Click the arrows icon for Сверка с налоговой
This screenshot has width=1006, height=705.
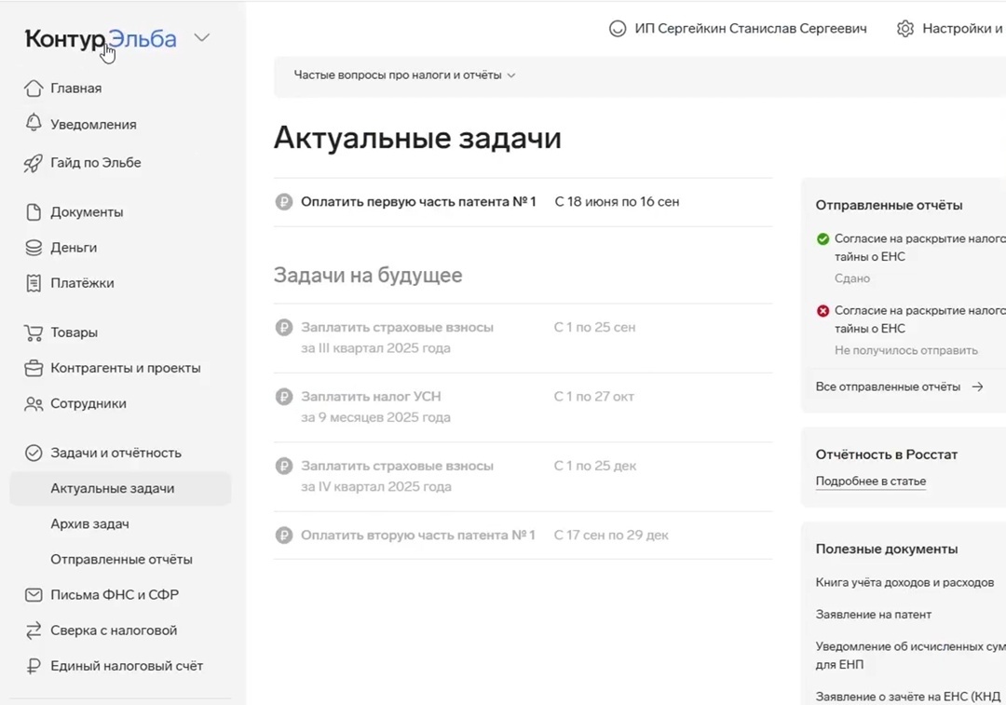[34, 630]
